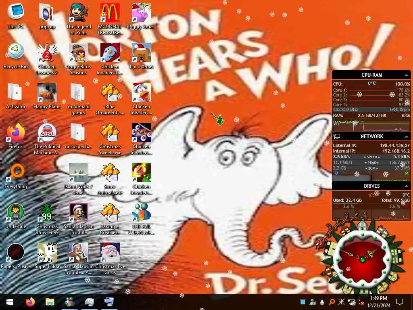Collapse the CPU-RAM gadget panel
Screen dimensions: 413x310
click(407, 75)
